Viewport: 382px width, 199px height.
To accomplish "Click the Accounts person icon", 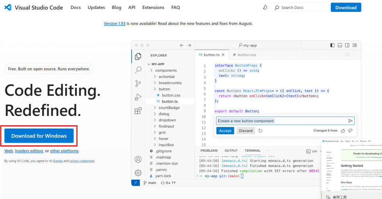I will [x=138, y=159].
